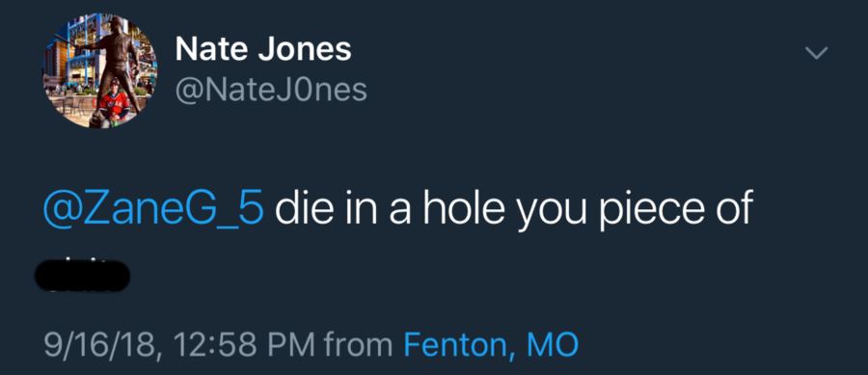This screenshot has width=868, height=375.
Task: Open Nate Jones's round profile picture
Action: pos(99,70)
